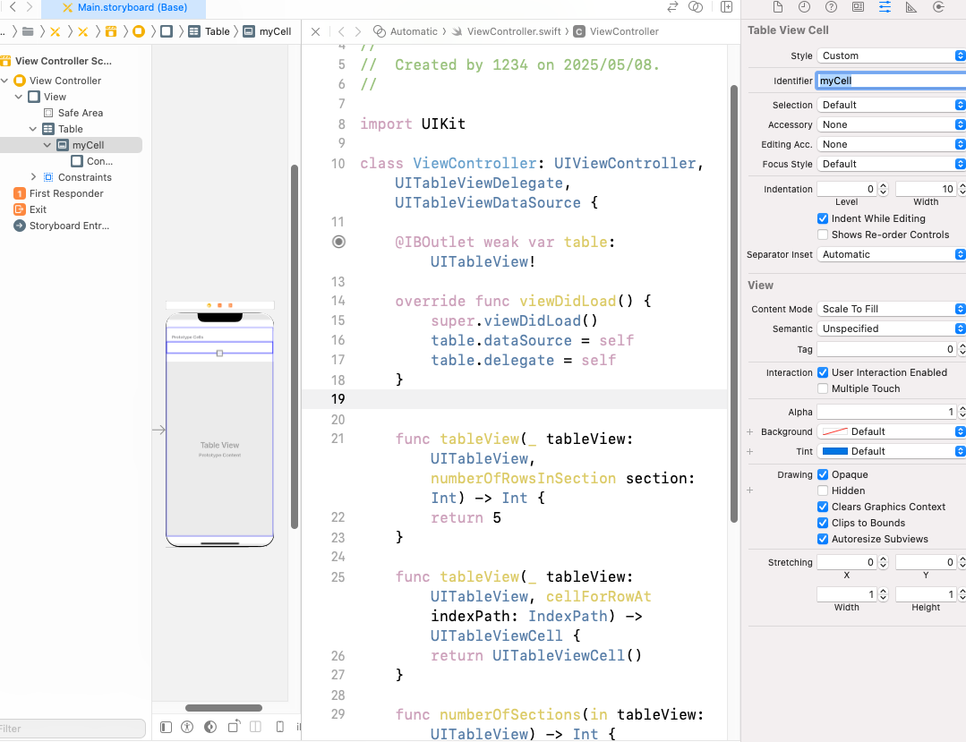
Task: Collapse the Table row in outline
Action: [x=32, y=129]
